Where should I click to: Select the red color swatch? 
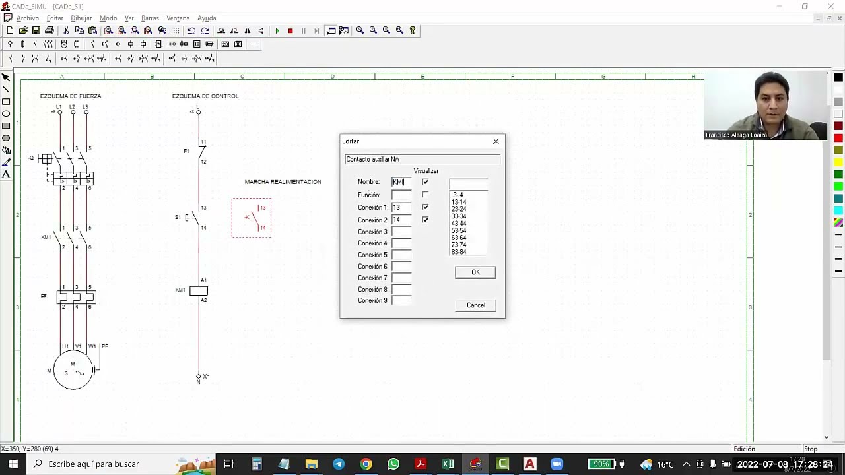click(838, 138)
